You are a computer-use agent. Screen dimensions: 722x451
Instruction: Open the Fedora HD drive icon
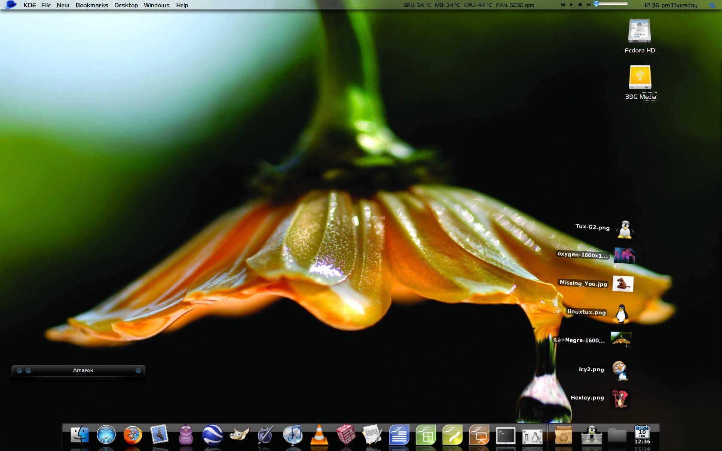click(639, 31)
